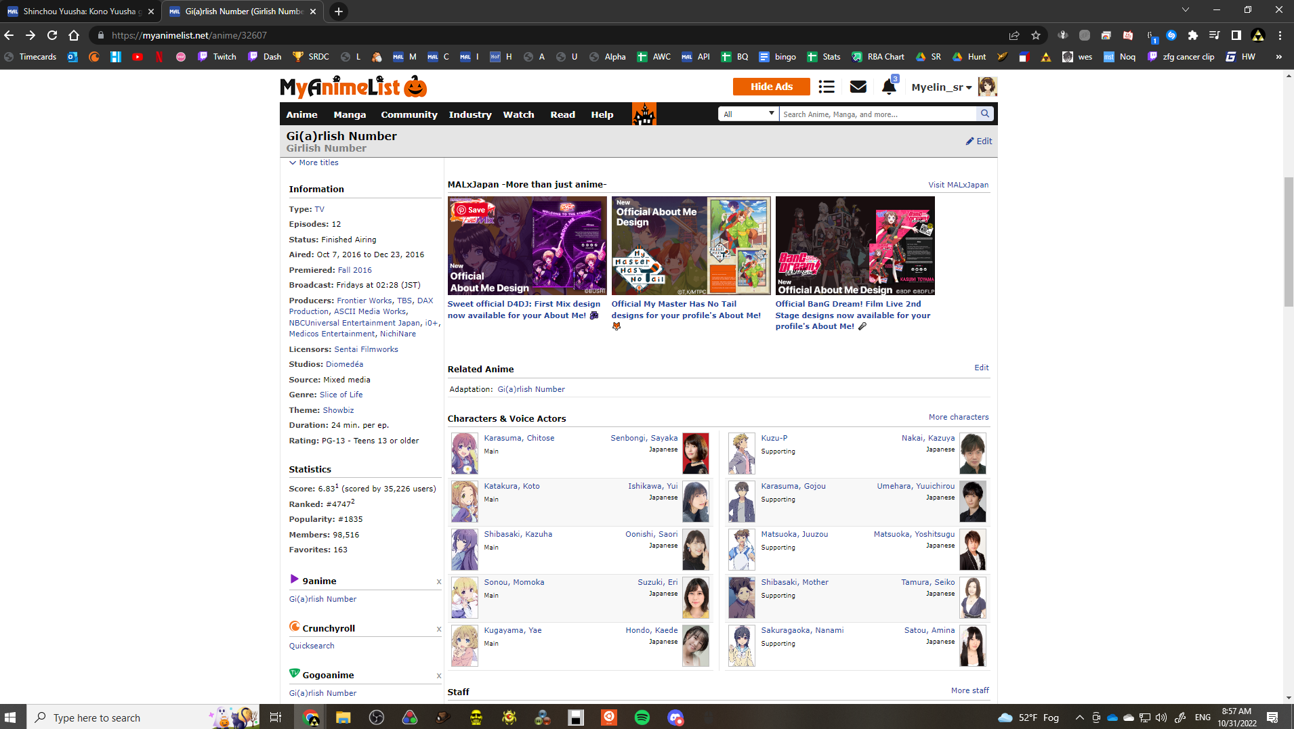The height and width of the screenshot is (729, 1294).
Task: Click the Halloween haunted house icon
Action: point(644,114)
